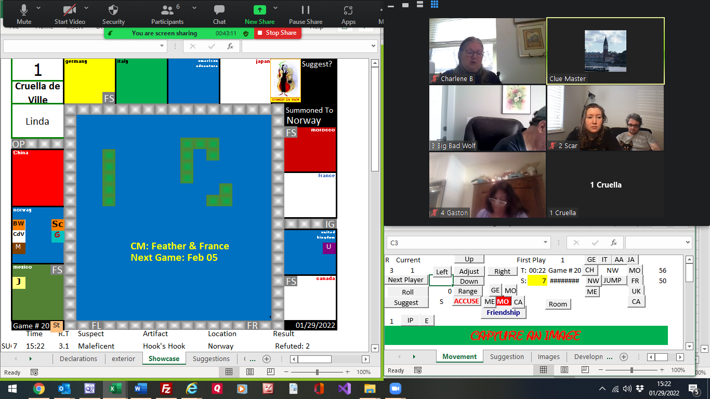The width and height of the screenshot is (710, 399).
Task: Select Charlene B's video thumbnail
Action: [x=488, y=51]
